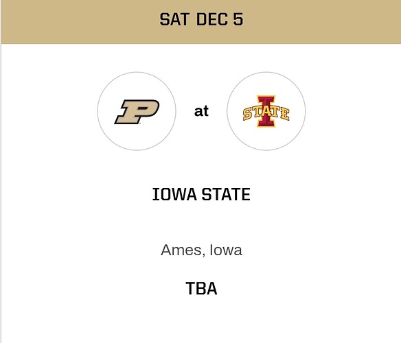Click gold STATE lettering inside the logo
401x343 pixels.
coord(266,113)
